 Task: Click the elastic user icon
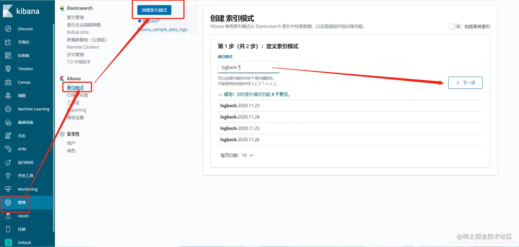coord(8,216)
